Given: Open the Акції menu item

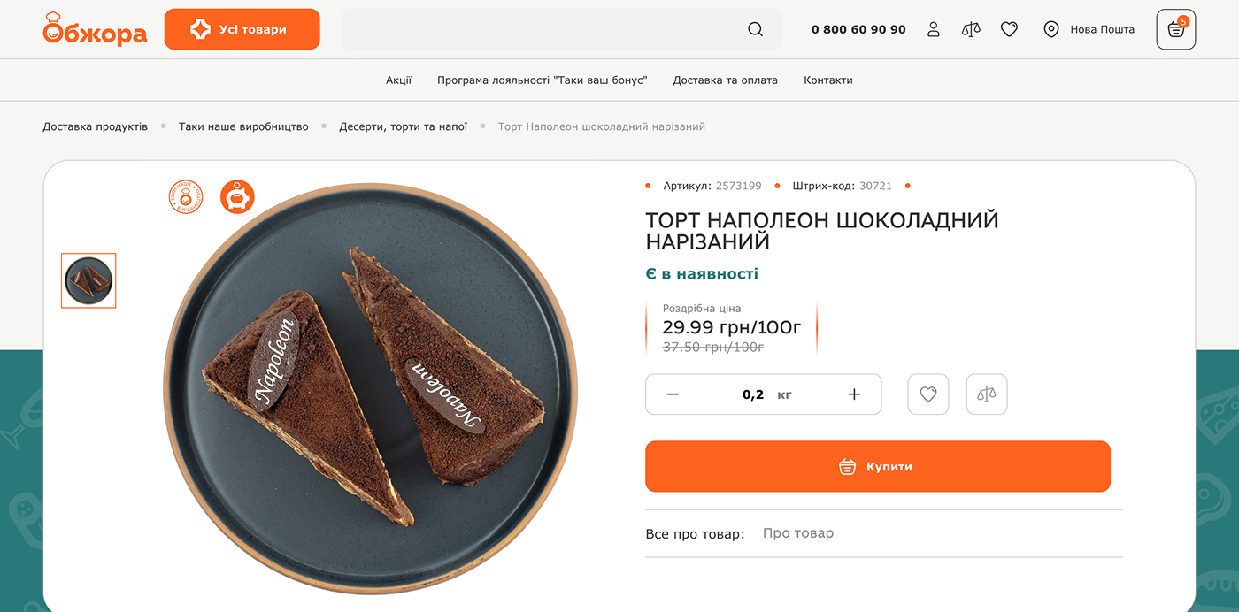Looking at the screenshot, I should (398, 80).
